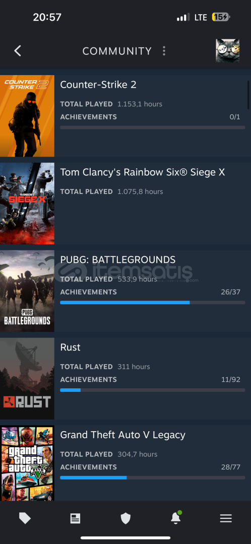
Task: Click PUBG achievements progress bar
Action: (x=152, y=303)
